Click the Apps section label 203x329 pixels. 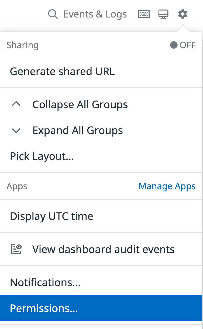pyautogui.click(x=17, y=186)
